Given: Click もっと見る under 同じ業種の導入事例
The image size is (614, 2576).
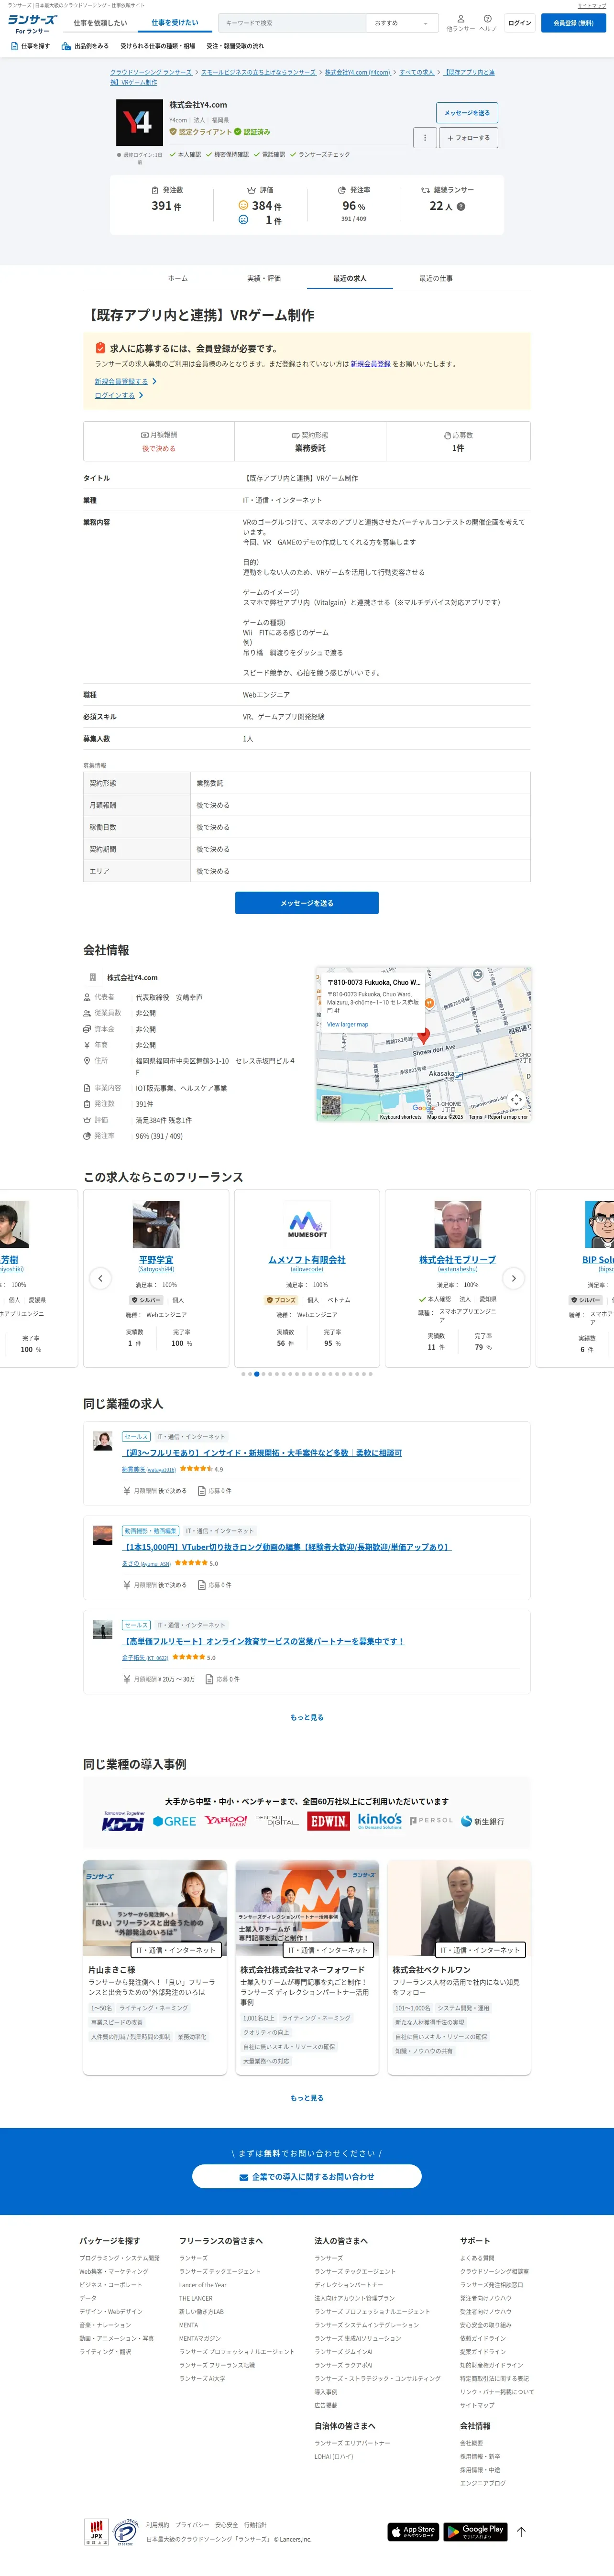Looking at the screenshot, I should [307, 2098].
